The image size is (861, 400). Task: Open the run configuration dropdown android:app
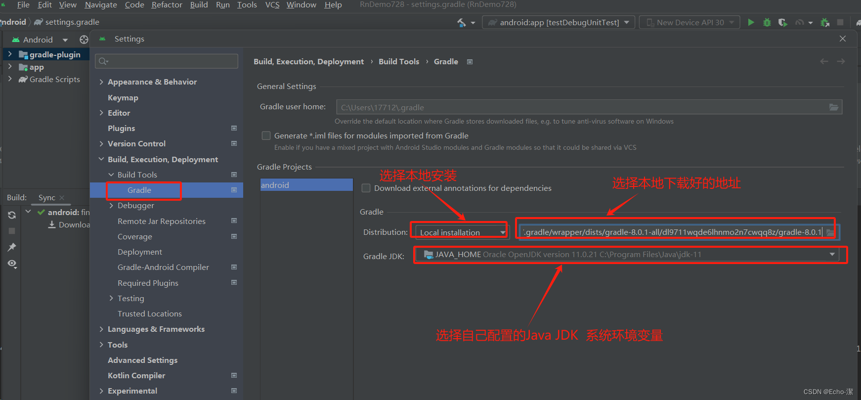coord(558,22)
